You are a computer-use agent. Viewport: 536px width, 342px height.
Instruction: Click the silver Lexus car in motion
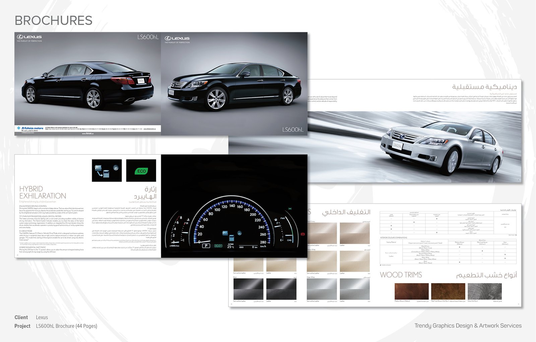coord(442,149)
